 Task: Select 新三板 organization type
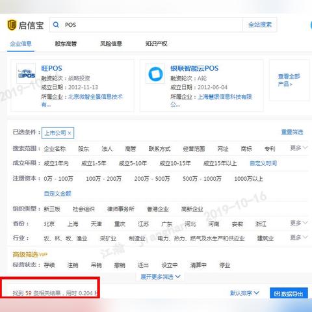point(52,209)
